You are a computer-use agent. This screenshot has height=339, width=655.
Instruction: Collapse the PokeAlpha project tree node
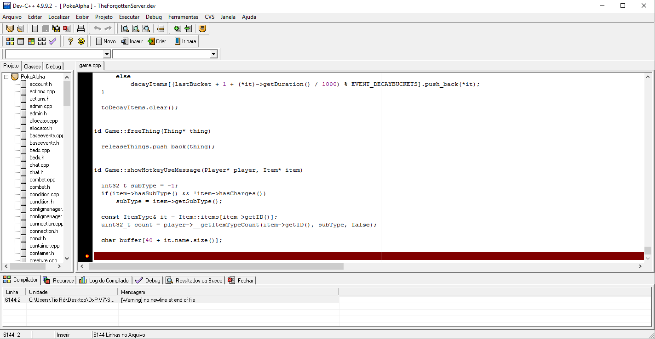pyautogui.click(x=6, y=77)
